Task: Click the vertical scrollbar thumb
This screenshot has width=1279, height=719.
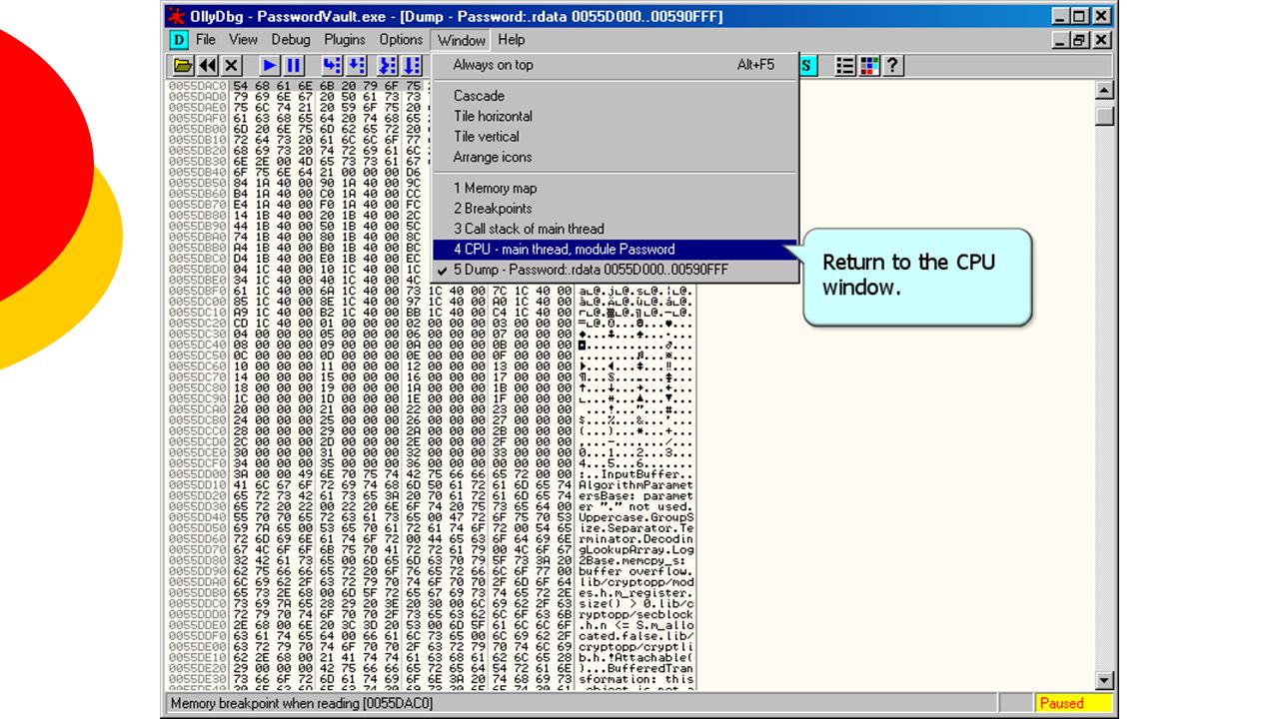Action: (1104, 115)
